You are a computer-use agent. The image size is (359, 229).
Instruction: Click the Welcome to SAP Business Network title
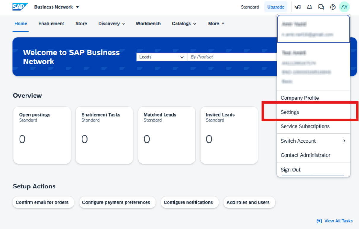pos(71,57)
